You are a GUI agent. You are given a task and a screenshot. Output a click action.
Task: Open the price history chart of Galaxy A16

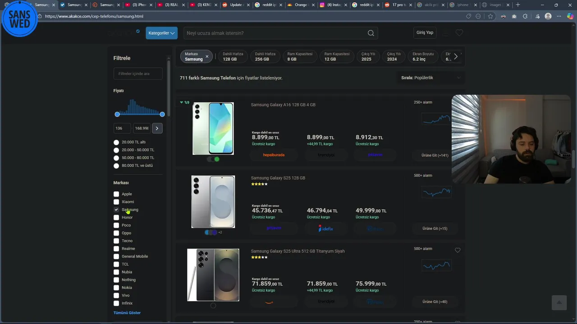(436, 119)
